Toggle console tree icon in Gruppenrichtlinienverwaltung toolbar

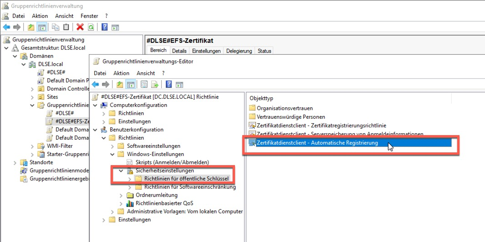41,27
